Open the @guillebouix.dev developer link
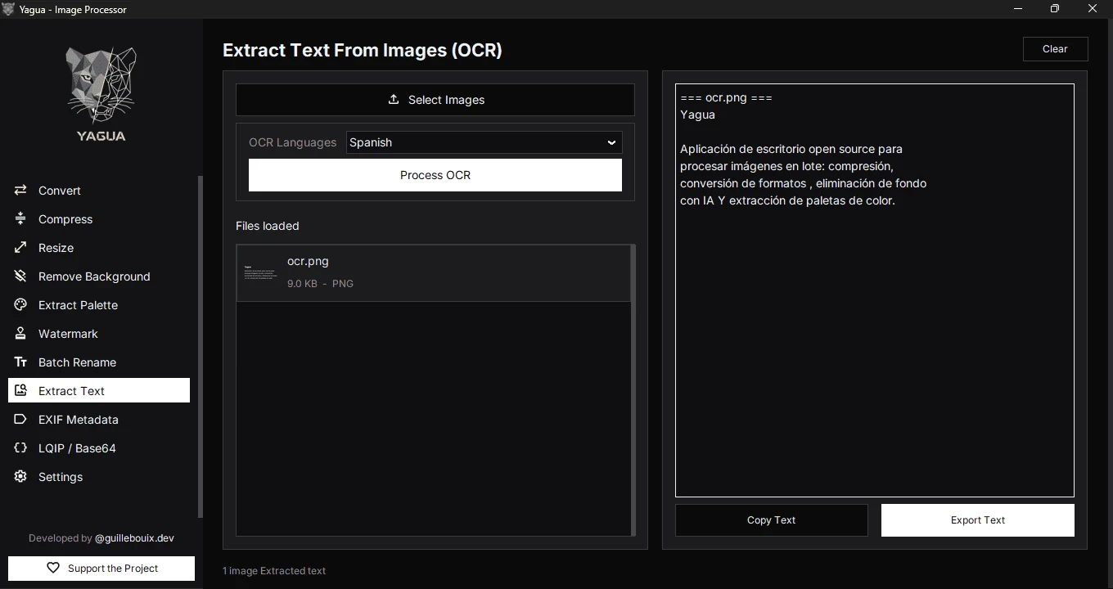This screenshot has height=589, width=1113. 134,538
